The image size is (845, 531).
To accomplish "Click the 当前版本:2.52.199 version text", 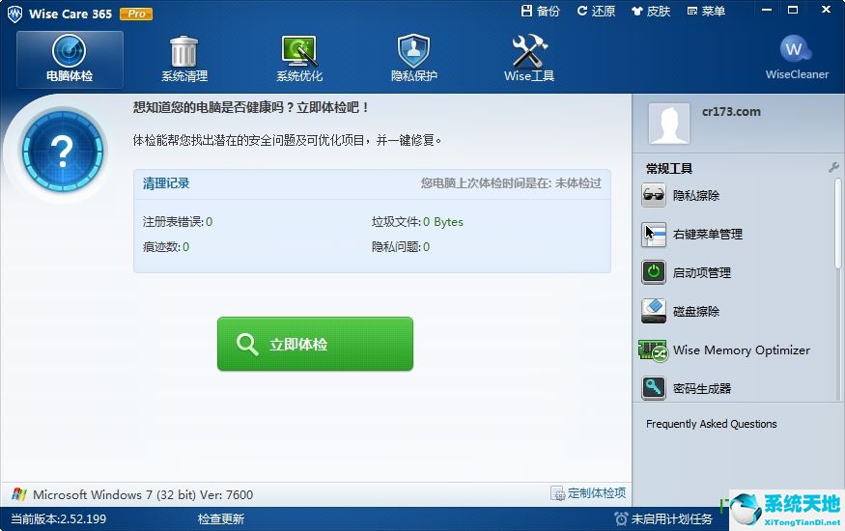I will tap(58, 519).
